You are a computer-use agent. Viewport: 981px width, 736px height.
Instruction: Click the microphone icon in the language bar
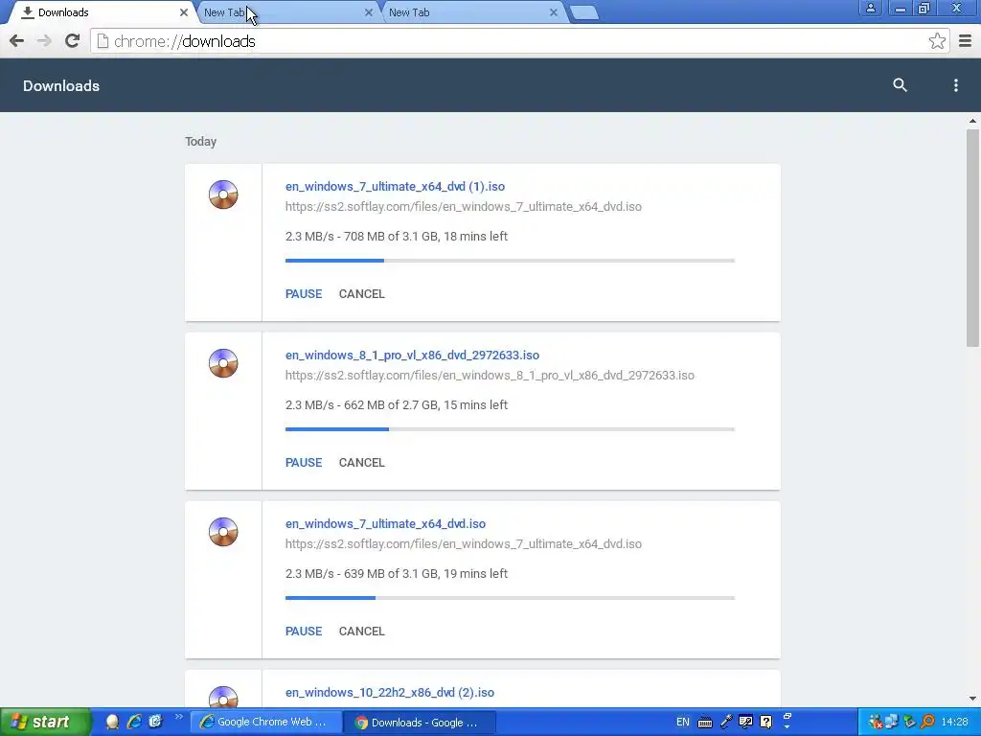coord(726,723)
